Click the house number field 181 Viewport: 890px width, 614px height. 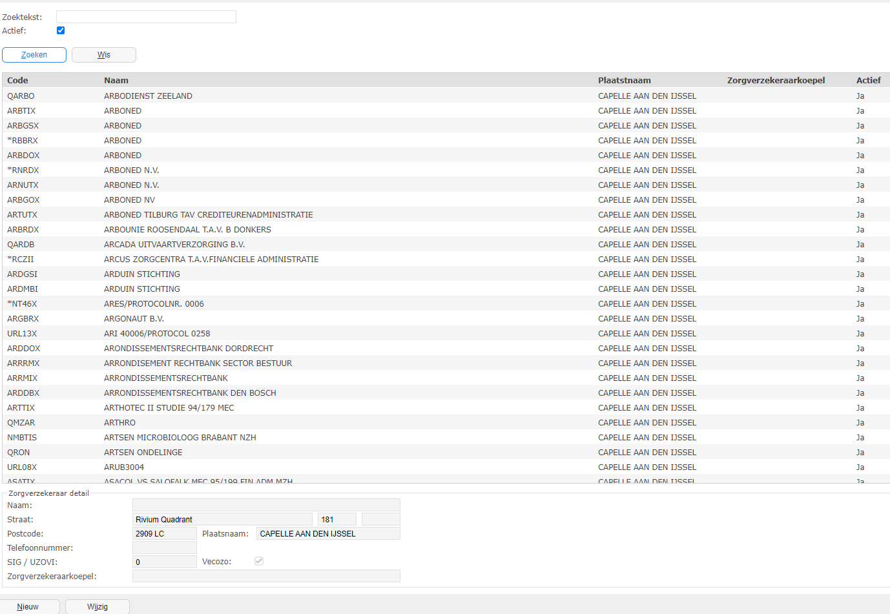pyautogui.click(x=337, y=519)
